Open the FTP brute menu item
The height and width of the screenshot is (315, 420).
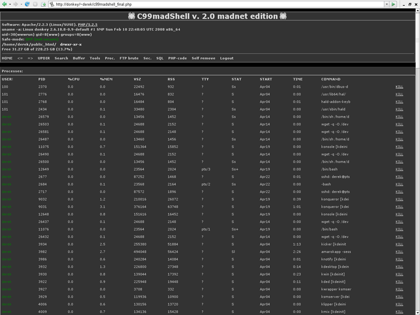(129, 58)
